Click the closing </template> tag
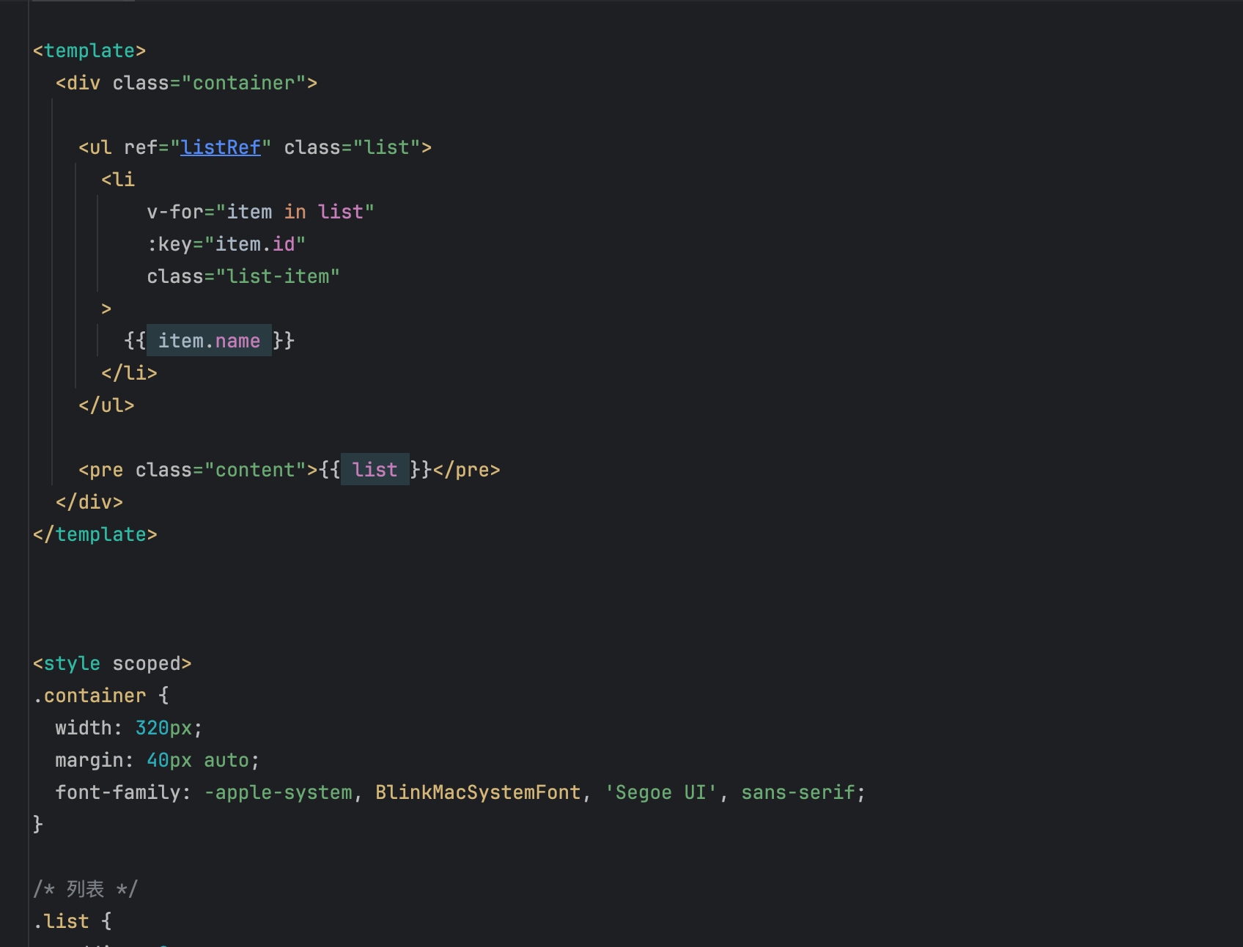 point(95,534)
